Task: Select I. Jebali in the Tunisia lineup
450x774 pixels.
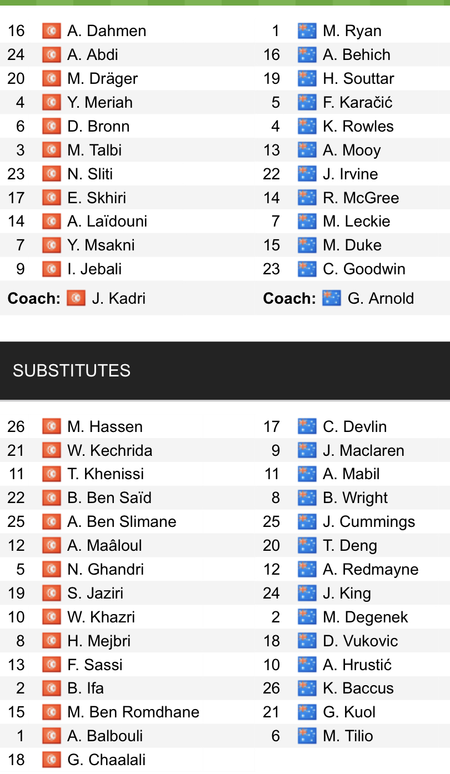Action: click(94, 269)
